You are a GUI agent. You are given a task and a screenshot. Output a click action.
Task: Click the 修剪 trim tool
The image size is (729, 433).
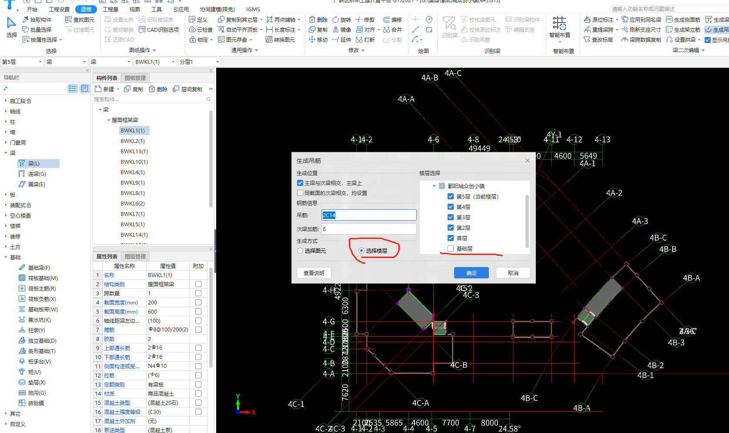(365, 20)
